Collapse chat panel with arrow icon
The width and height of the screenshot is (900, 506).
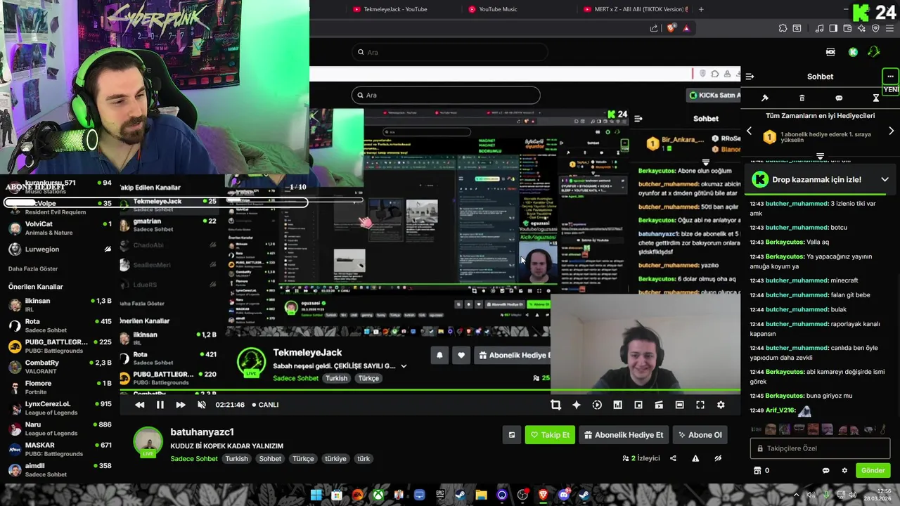[750, 77]
